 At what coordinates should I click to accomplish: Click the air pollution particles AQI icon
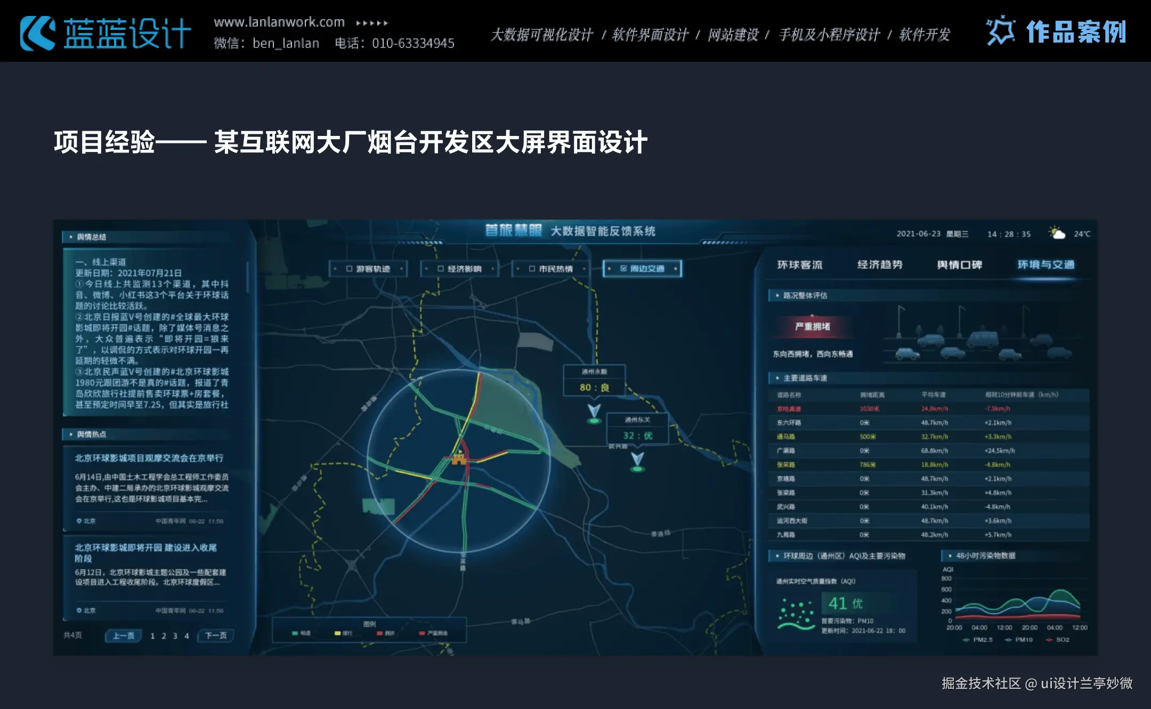coord(796,614)
